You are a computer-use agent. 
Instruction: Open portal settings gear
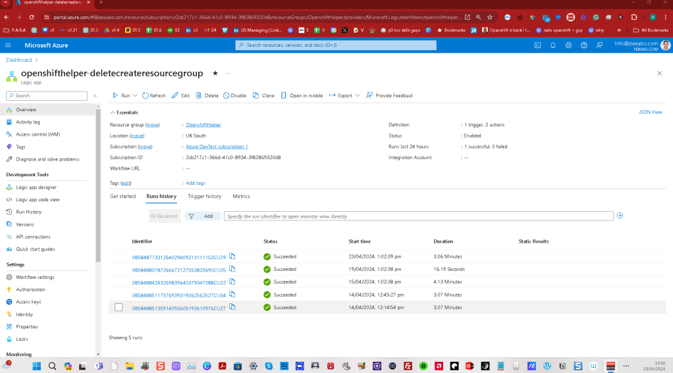pyautogui.click(x=568, y=45)
